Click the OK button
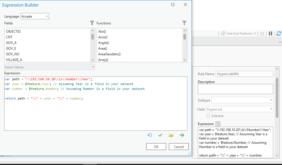 click(156, 147)
